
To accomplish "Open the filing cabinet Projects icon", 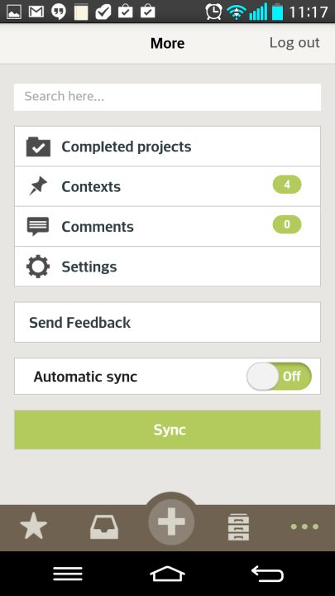I will [x=238, y=526].
